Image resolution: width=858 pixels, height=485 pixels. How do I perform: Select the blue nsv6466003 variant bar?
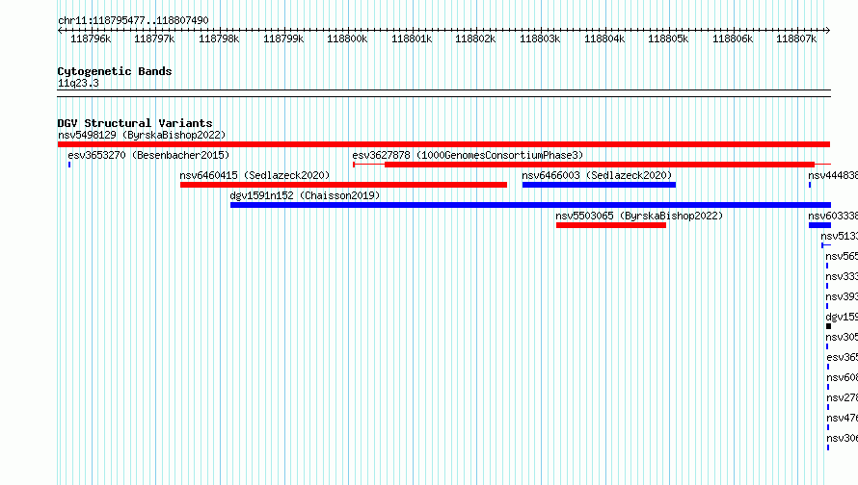[x=600, y=185]
